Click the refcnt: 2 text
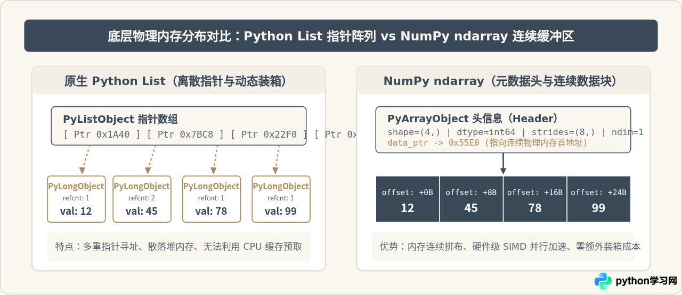Screen dimensions: 682x295 coord(142,198)
